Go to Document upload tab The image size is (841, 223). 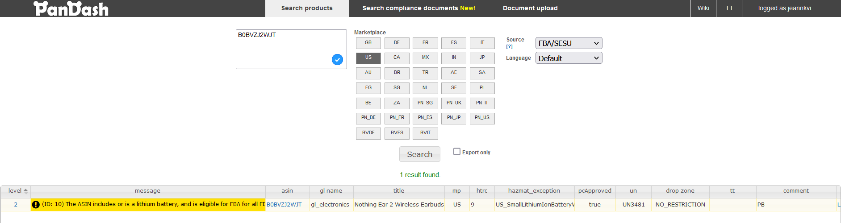click(x=530, y=8)
